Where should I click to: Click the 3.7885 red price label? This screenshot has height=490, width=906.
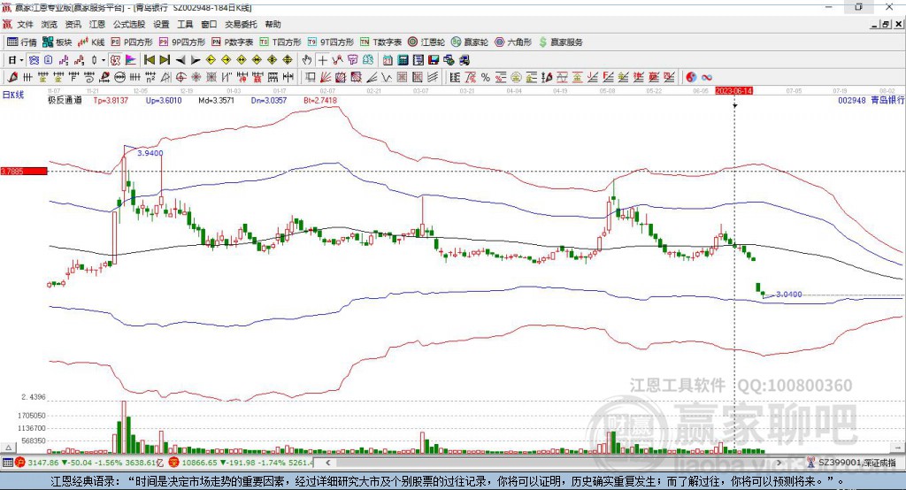[x=24, y=171]
